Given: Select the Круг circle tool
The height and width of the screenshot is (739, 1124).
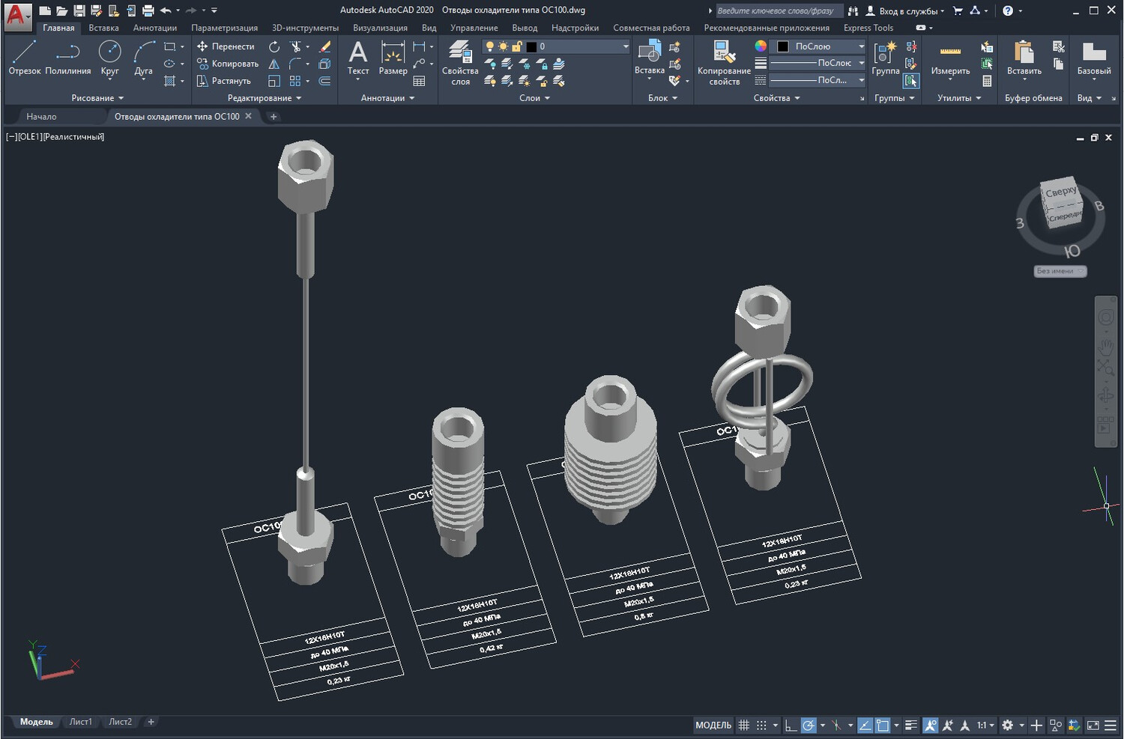Looking at the screenshot, I should point(109,58).
